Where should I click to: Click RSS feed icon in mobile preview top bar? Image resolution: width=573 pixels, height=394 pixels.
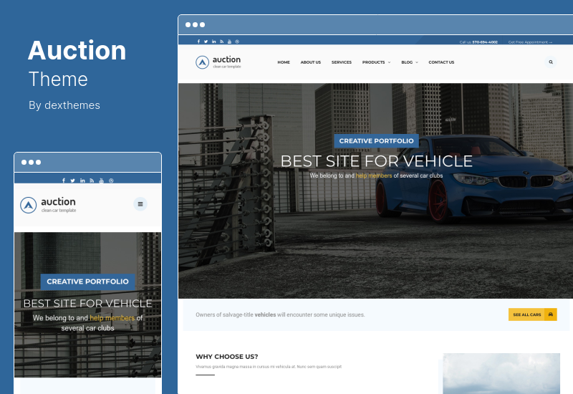(92, 181)
